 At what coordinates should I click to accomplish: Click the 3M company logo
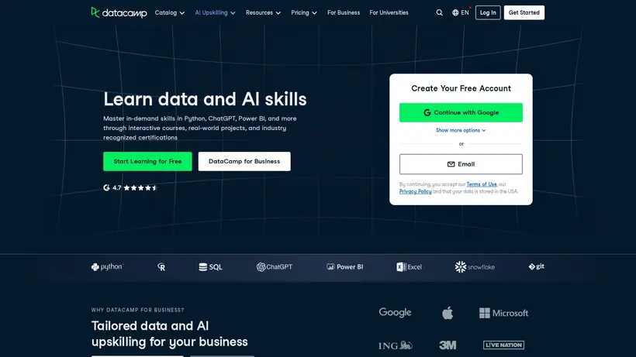448,345
